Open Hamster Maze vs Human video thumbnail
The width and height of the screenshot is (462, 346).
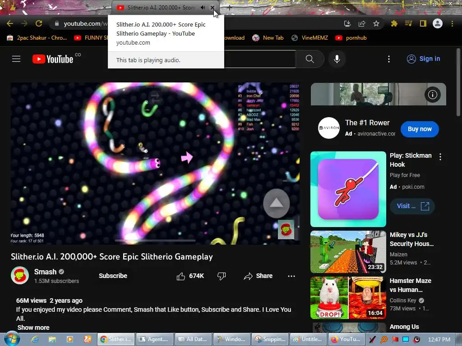pyautogui.click(x=348, y=297)
